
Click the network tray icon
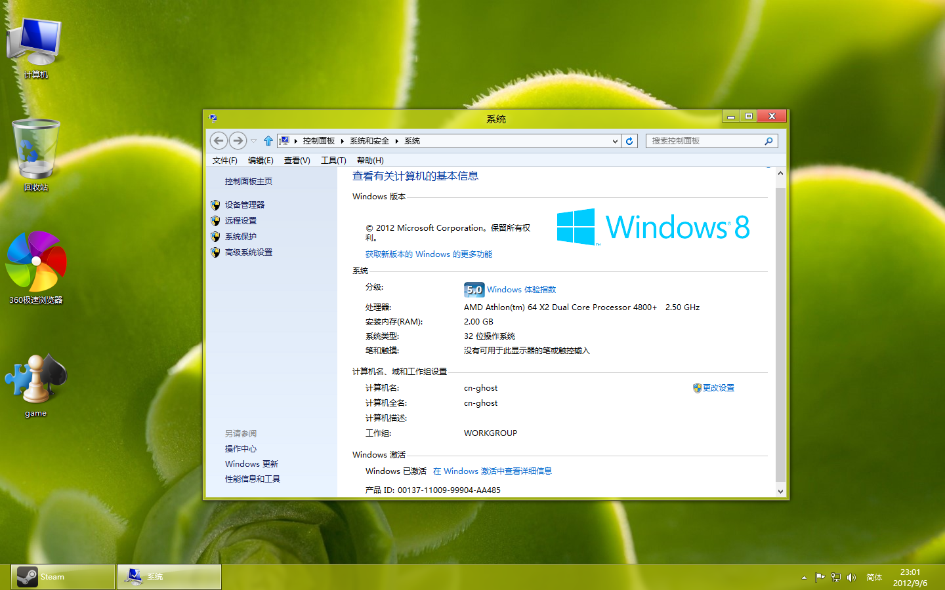835,578
